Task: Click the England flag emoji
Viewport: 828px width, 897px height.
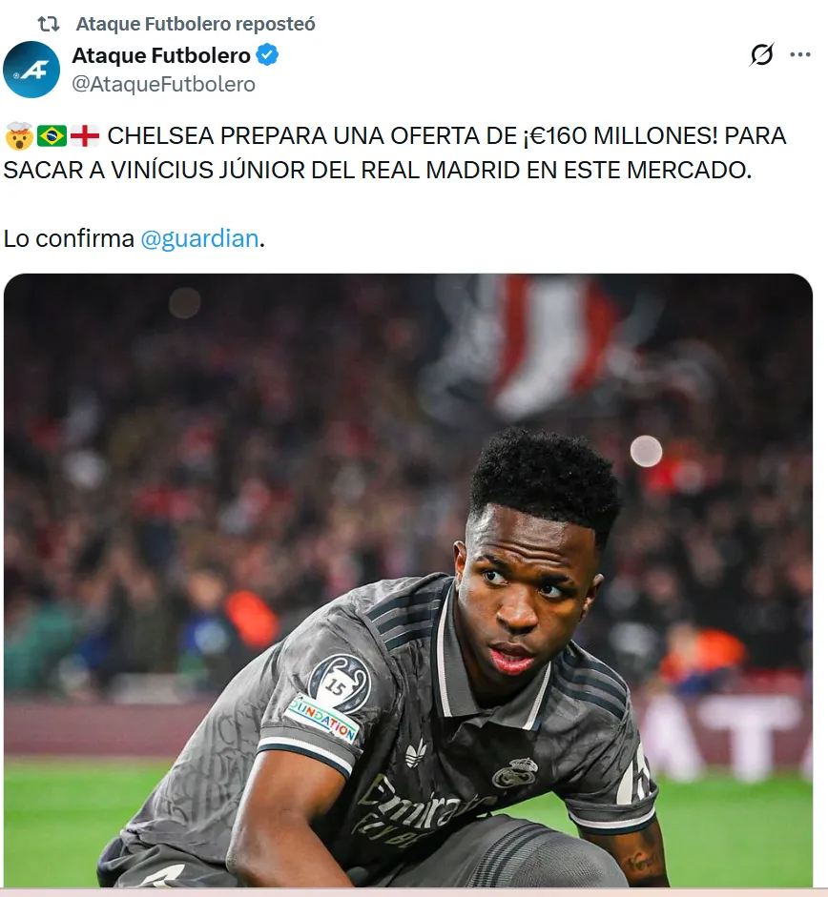Action: coord(85,136)
